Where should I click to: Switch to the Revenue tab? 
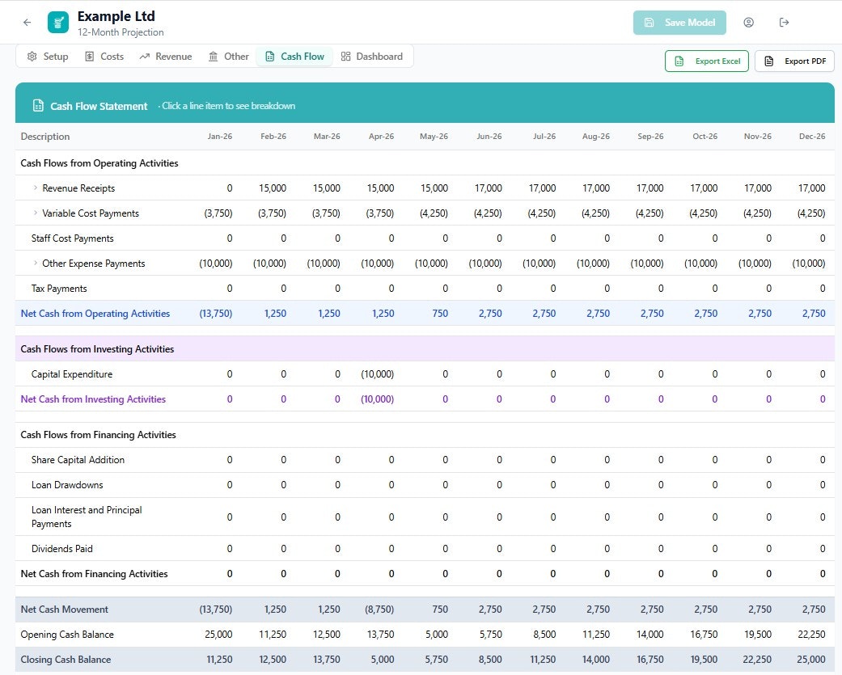[x=165, y=57]
